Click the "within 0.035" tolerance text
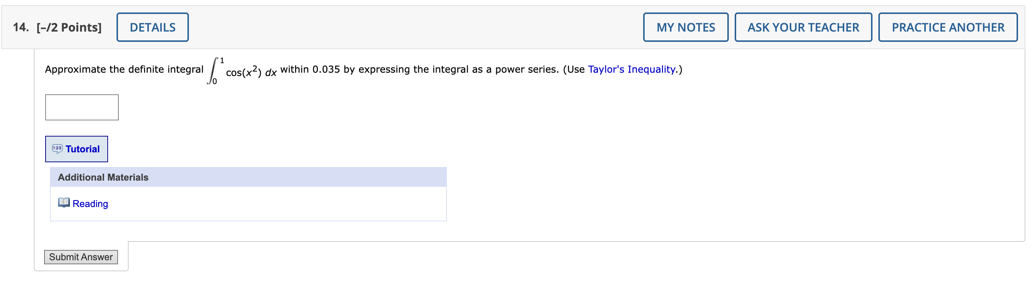 click(x=310, y=70)
